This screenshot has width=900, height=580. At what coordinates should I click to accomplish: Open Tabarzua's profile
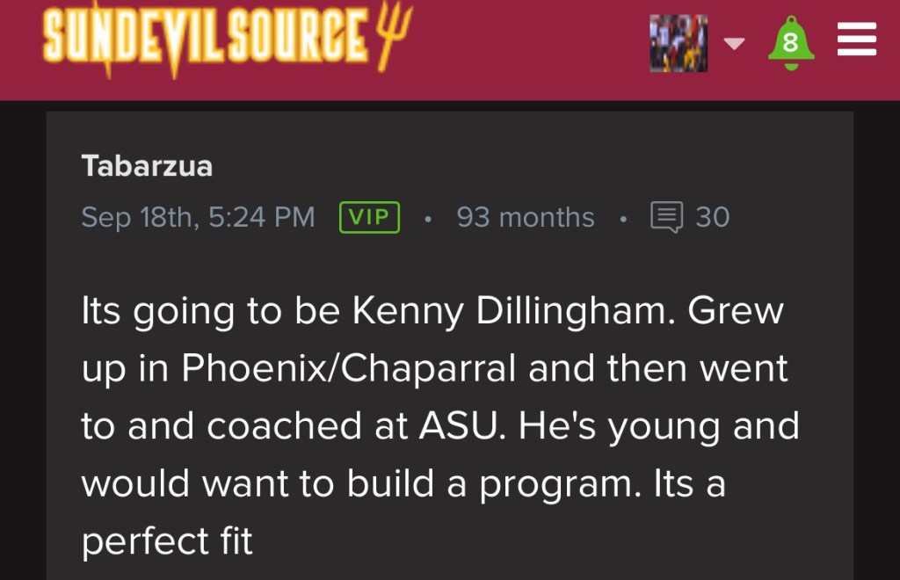147,166
